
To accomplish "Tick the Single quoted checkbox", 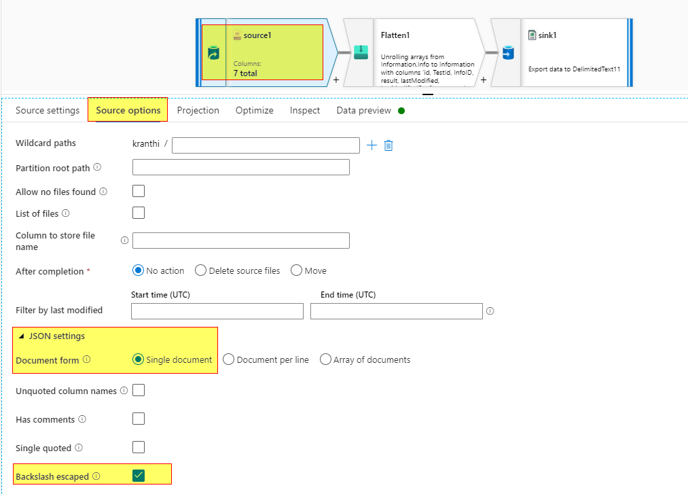I will pyautogui.click(x=139, y=447).
